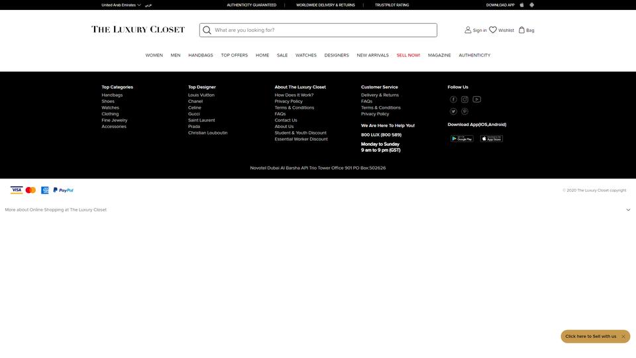
Task: Open Accessories footer link
Action: [114, 127]
